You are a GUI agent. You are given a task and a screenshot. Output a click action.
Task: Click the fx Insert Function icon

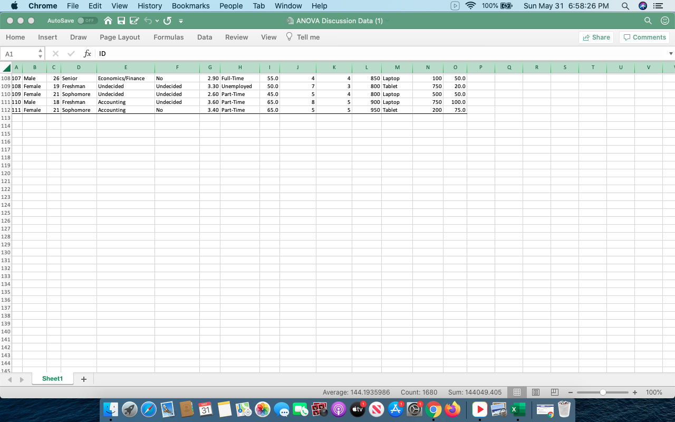[x=88, y=54]
